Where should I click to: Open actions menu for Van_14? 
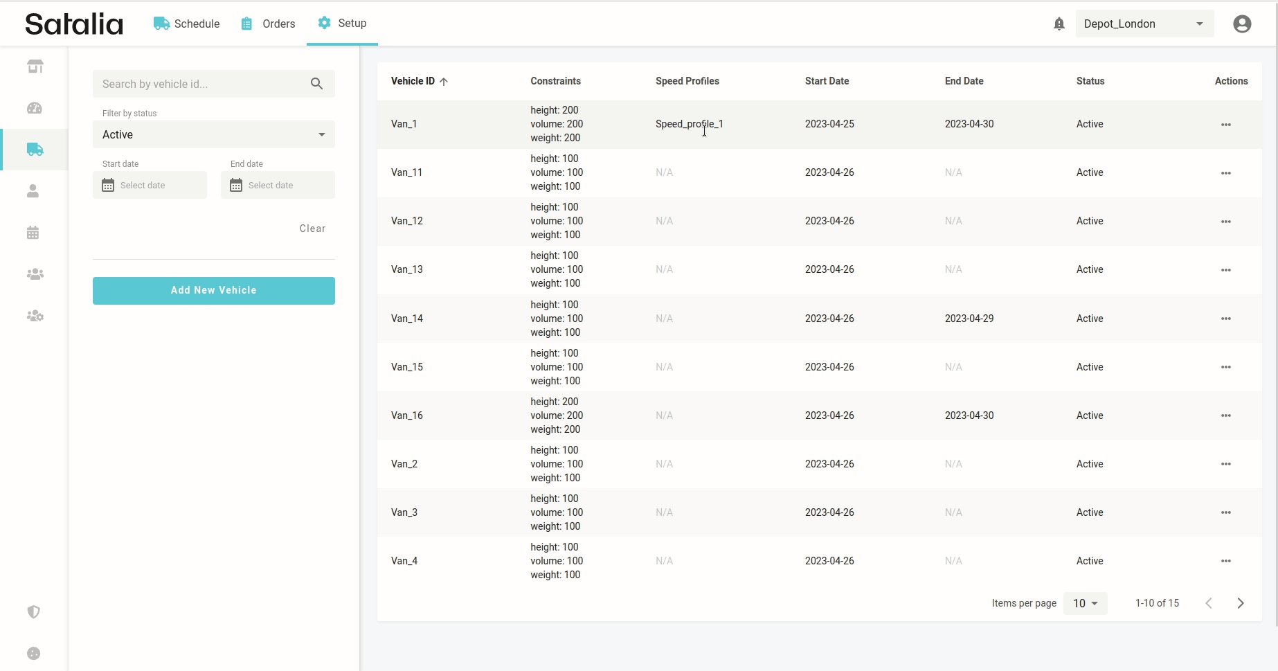(x=1225, y=319)
